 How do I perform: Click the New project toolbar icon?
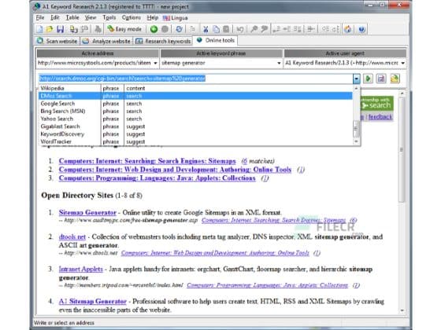click(39, 29)
